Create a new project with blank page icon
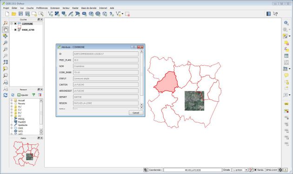This screenshot has width=293, height=174. (7, 14)
